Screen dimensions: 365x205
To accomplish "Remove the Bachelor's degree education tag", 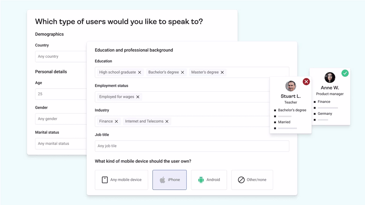I will [x=182, y=72].
